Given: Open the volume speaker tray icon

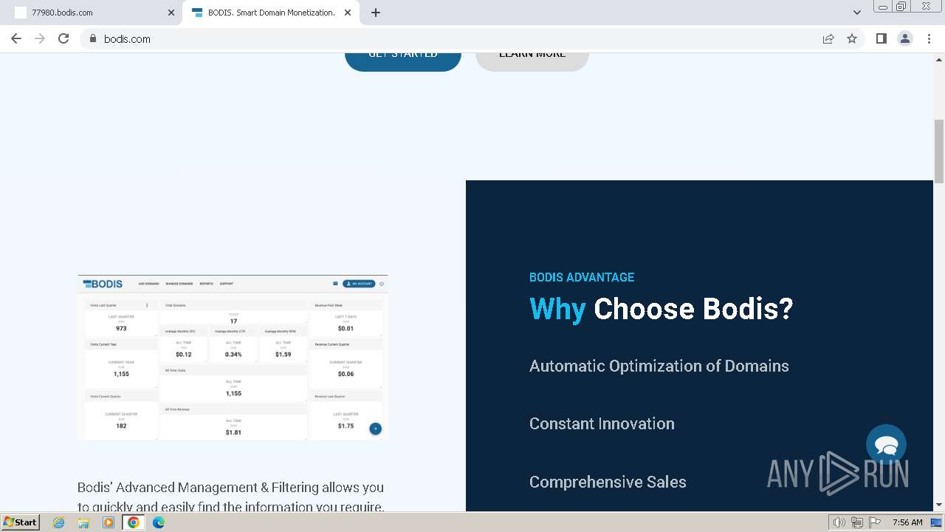Looking at the screenshot, I should 839,522.
